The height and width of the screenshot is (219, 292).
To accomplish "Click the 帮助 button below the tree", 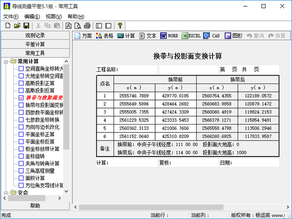I will tap(36, 206).
